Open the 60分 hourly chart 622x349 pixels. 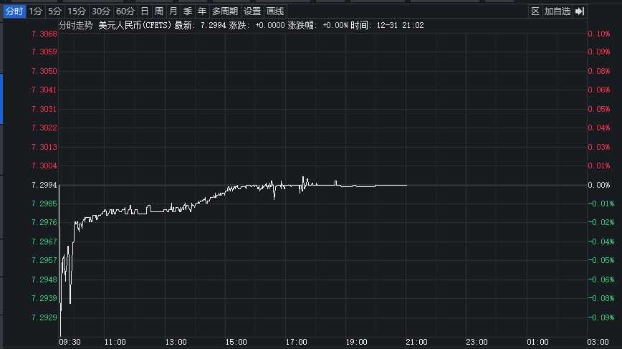[x=125, y=11]
